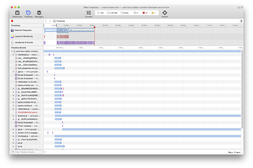
Task: Click the 2.30 MB transfer size indicator
Action: (112, 13)
